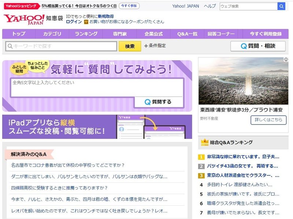Open the 新規取得 link

(x=106, y=16)
